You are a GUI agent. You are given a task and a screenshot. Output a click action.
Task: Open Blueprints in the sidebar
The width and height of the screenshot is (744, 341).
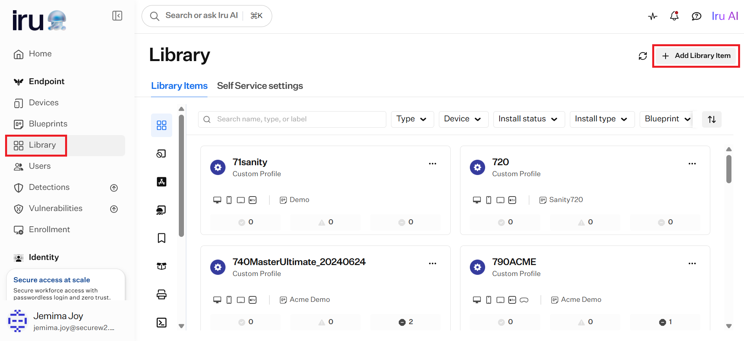pyautogui.click(x=48, y=124)
